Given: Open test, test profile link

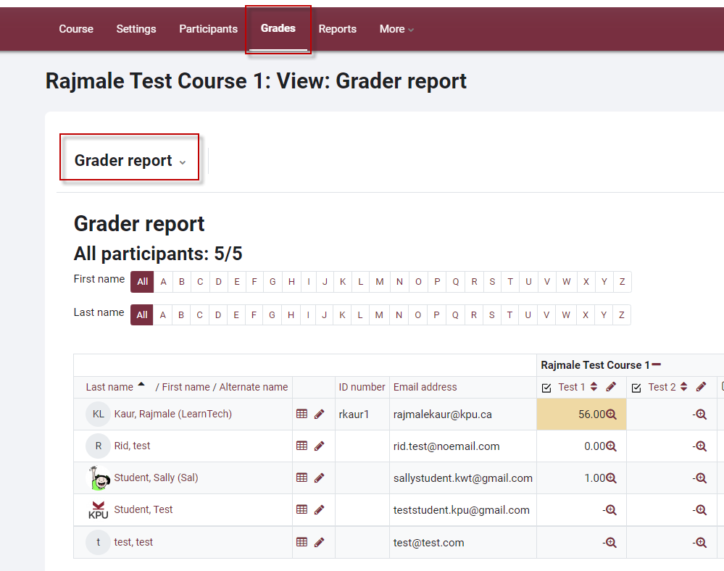Looking at the screenshot, I should [x=133, y=542].
